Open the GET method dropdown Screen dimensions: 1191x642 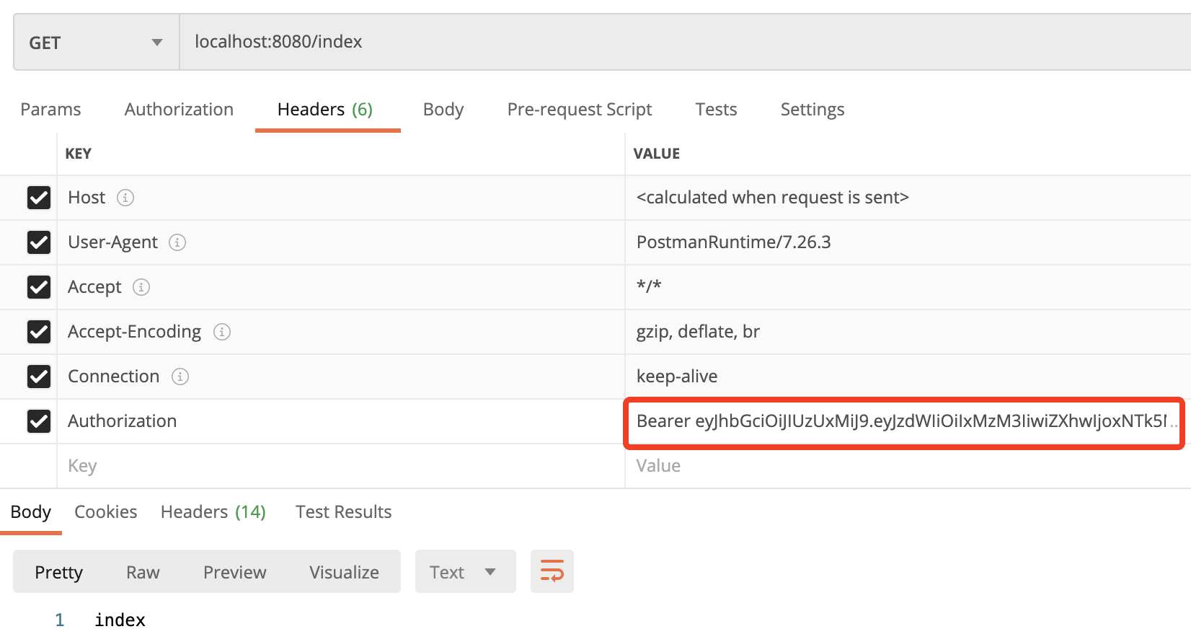pos(96,43)
